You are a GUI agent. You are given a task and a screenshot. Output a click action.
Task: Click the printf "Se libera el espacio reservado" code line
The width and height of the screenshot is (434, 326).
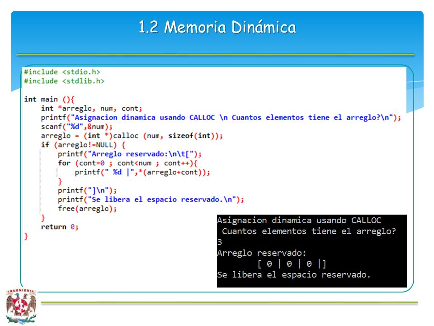click(151, 200)
